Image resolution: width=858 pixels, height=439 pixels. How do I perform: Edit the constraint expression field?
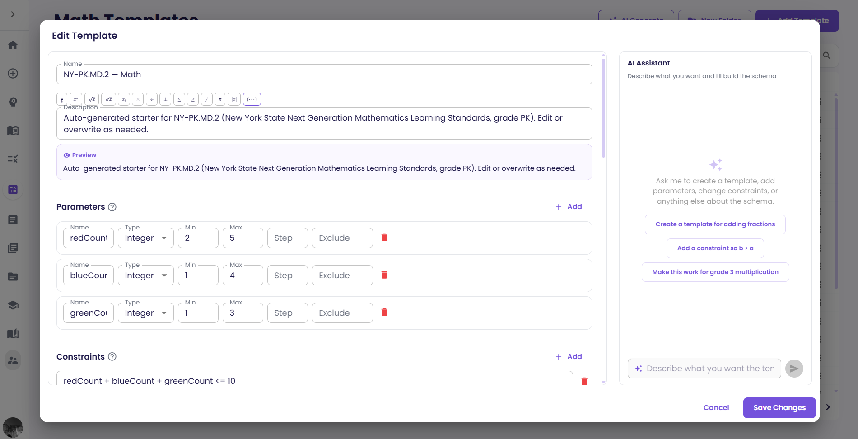tap(315, 379)
